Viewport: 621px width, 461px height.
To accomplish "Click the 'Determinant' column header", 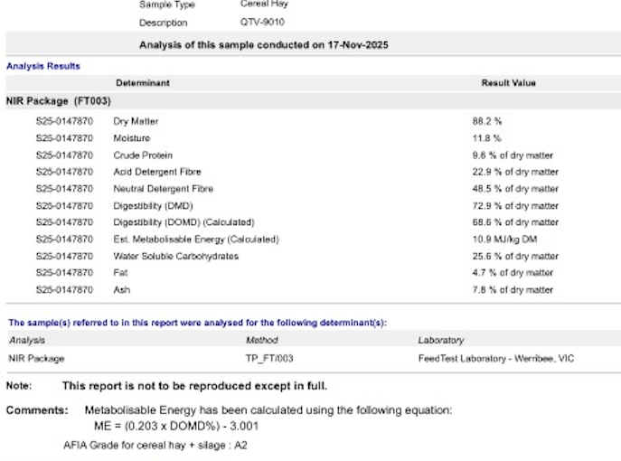I will click(x=142, y=83).
